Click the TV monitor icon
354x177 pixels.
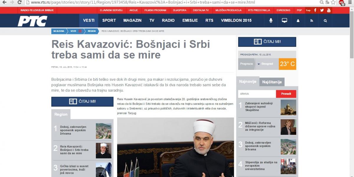[284, 21]
